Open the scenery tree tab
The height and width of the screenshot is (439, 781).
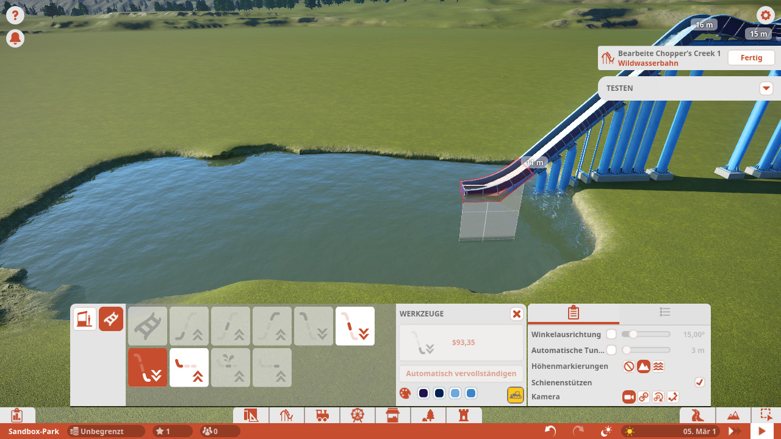pyautogui.click(x=429, y=416)
